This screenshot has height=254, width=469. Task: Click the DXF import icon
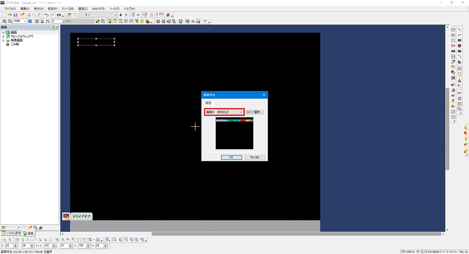coord(459,93)
